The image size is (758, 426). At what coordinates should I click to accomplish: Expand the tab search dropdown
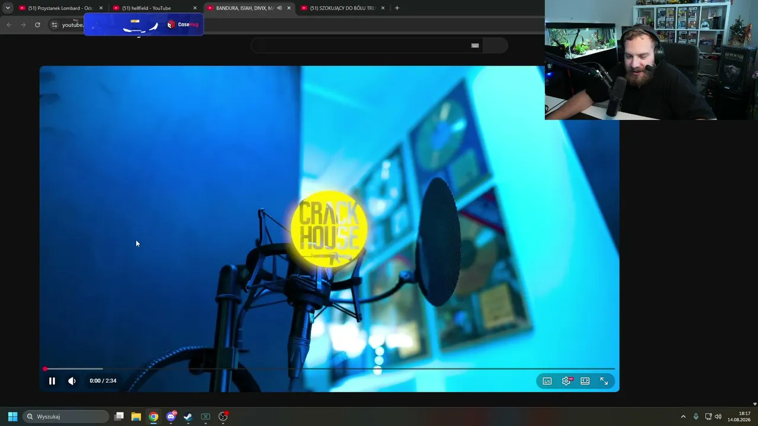[x=8, y=8]
